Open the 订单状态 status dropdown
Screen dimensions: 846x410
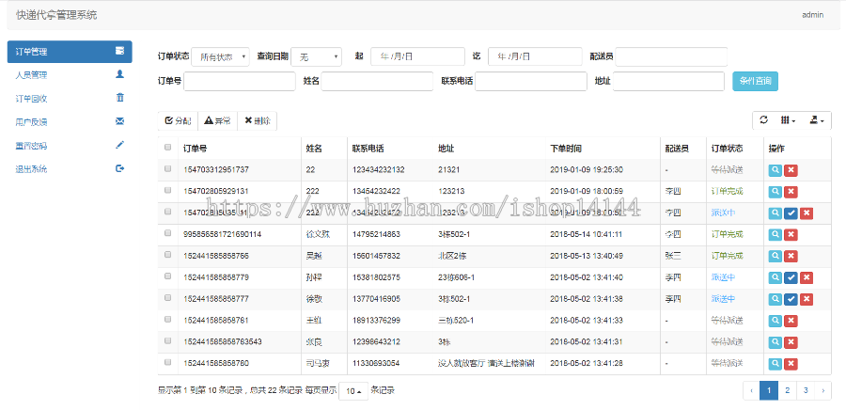click(221, 56)
